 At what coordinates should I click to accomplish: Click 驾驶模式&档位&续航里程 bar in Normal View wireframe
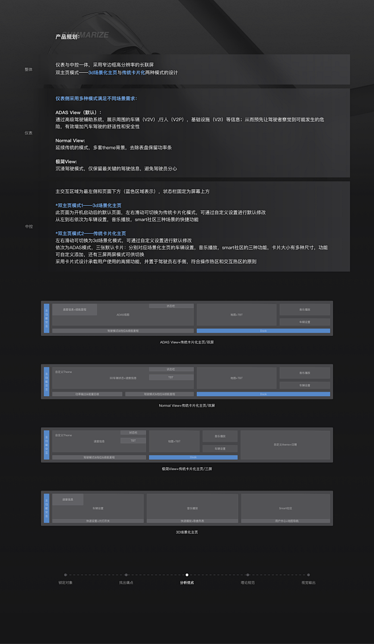click(159, 394)
